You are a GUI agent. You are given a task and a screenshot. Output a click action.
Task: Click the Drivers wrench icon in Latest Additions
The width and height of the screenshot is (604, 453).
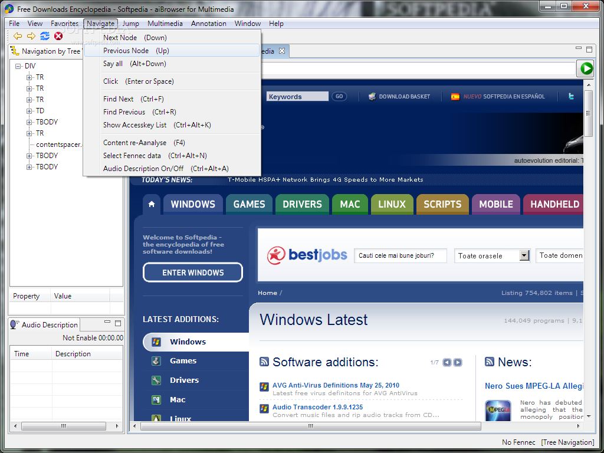[156, 380]
